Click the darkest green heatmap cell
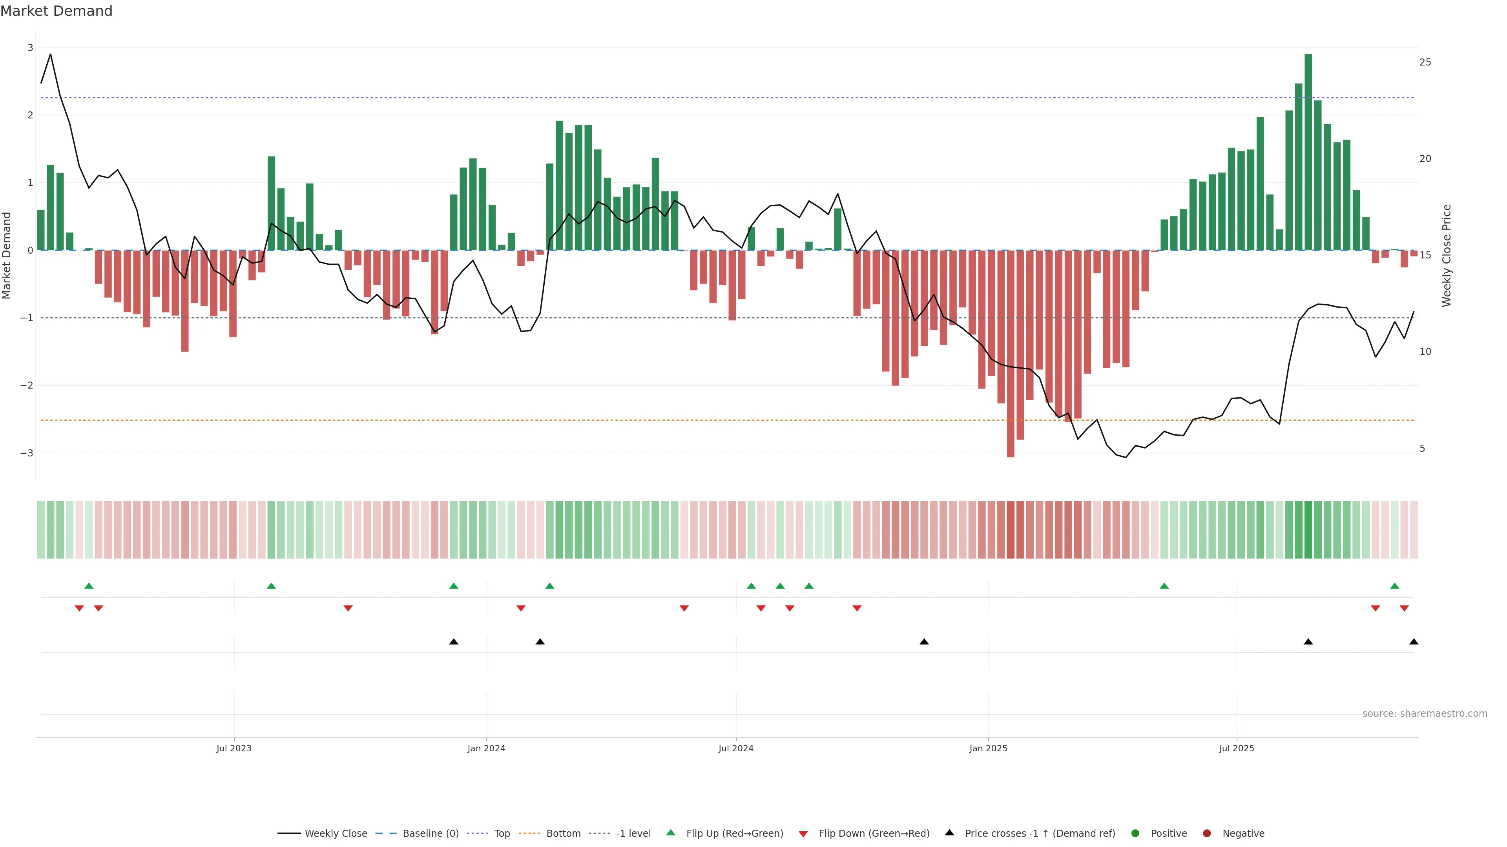 [1308, 530]
